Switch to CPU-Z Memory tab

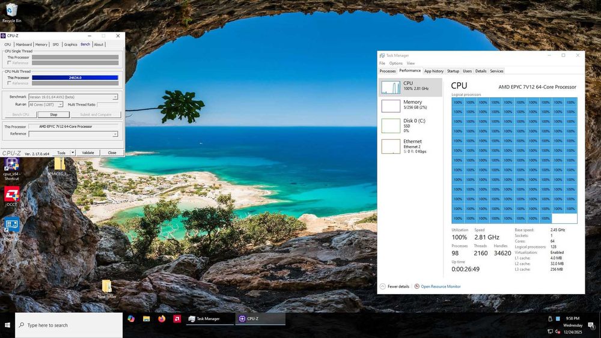point(41,44)
